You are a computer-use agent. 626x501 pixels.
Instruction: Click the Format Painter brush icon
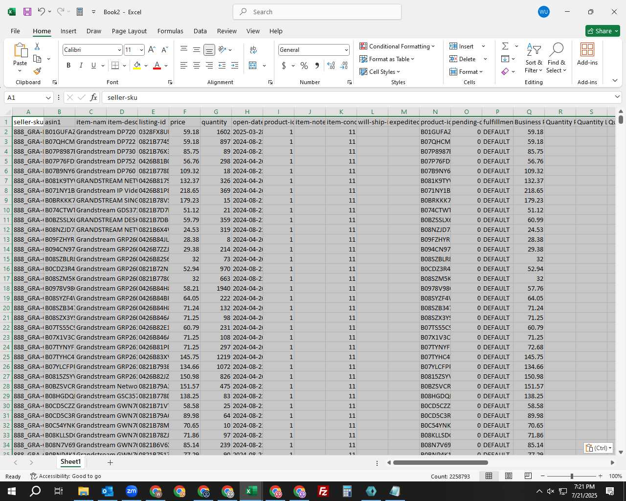click(x=37, y=71)
